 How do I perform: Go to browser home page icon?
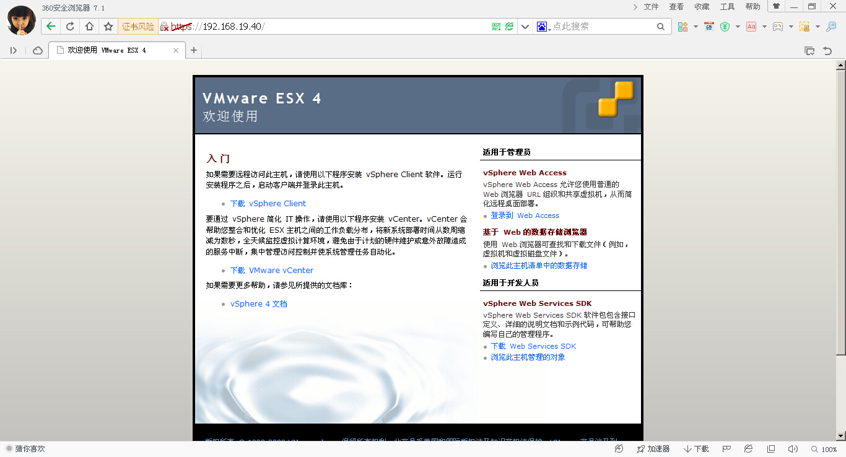[x=89, y=27]
